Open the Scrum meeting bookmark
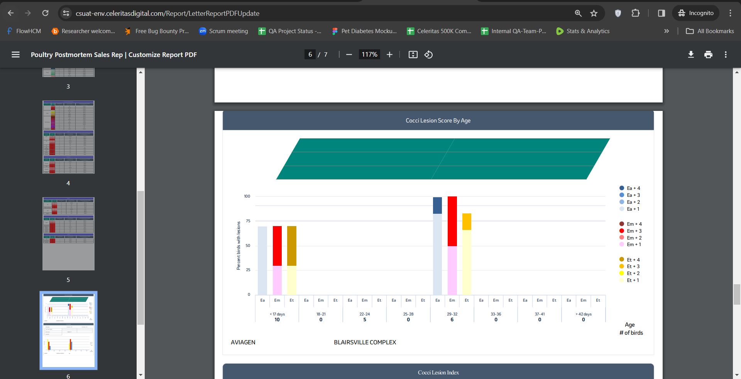The image size is (741, 379). [x=223, y=31]
